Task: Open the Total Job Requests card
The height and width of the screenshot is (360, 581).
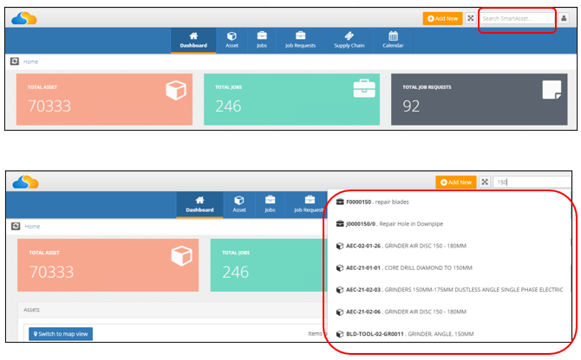Action: coord(479,99)
